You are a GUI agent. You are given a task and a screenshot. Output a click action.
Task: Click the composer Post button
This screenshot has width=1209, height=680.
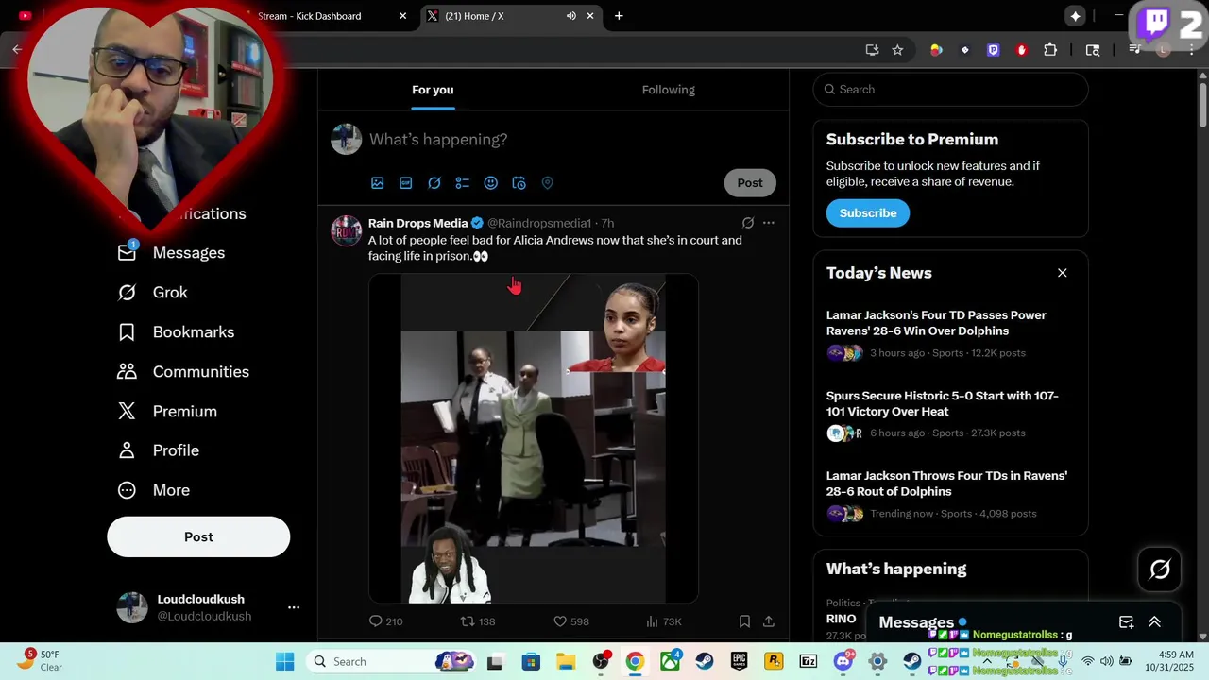(x=750, y=183)
